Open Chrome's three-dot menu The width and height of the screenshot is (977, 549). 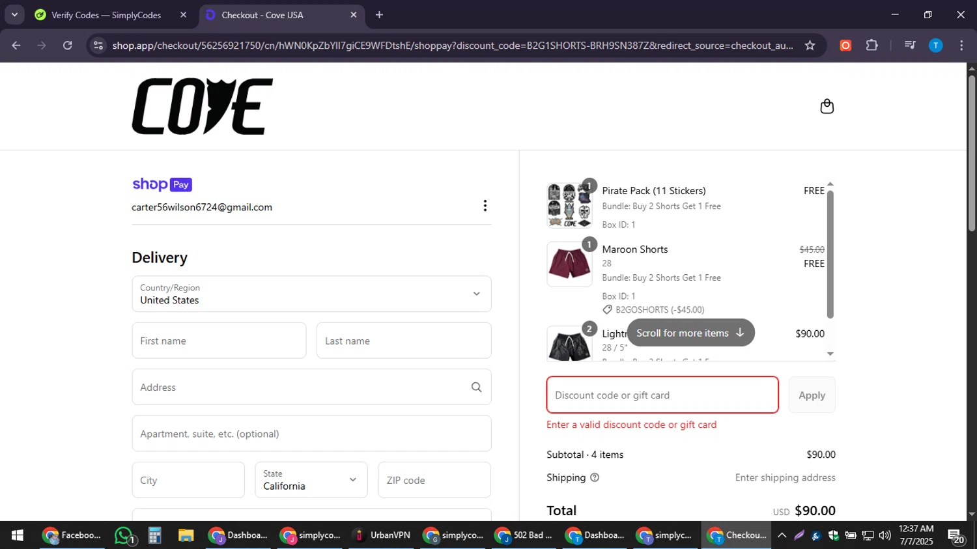pos(961,45)
